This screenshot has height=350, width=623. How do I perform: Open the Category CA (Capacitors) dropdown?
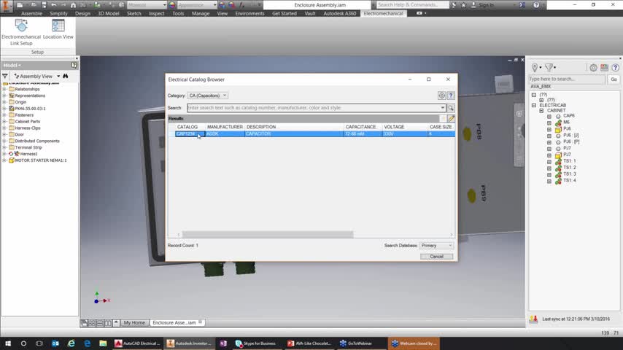point(207,96)
